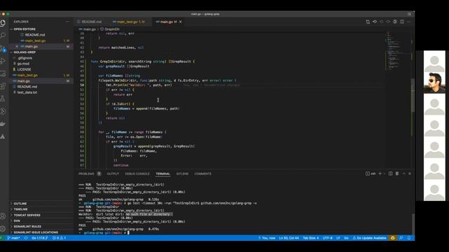Viewport: 449px width, 252px height.
Task: Open the DEBUG CONSOLE panel tab
Action: [x=138, y=174]
